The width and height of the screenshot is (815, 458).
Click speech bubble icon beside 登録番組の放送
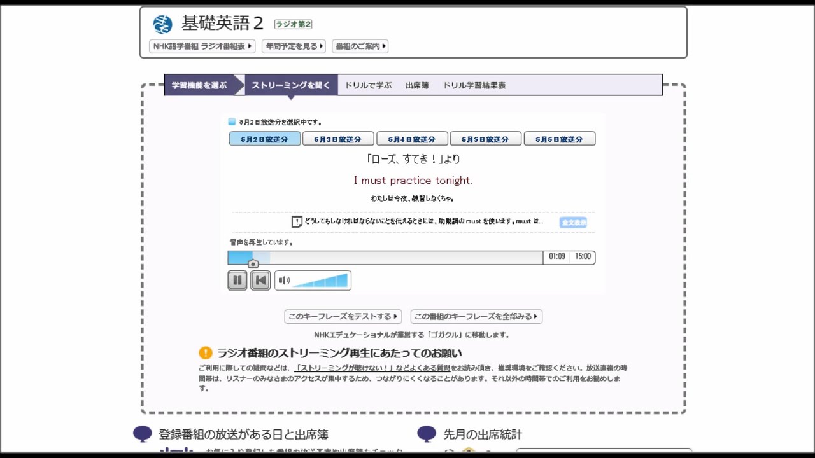pos(143,434)
